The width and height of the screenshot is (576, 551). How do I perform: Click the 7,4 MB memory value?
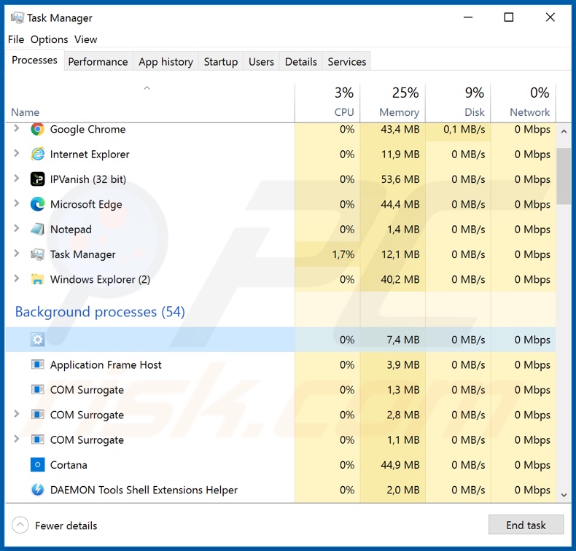pos(403,340)
